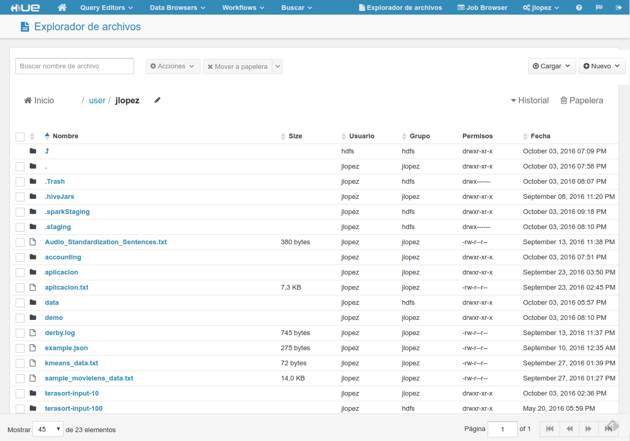Open the kmeans_data.txt file
Viewport: 630px width, 441px height.
pyautogui.click(x=72, y=363)
